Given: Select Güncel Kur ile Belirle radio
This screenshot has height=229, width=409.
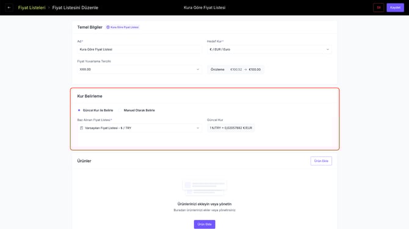Looking at the screenshot, I should 79,110.
